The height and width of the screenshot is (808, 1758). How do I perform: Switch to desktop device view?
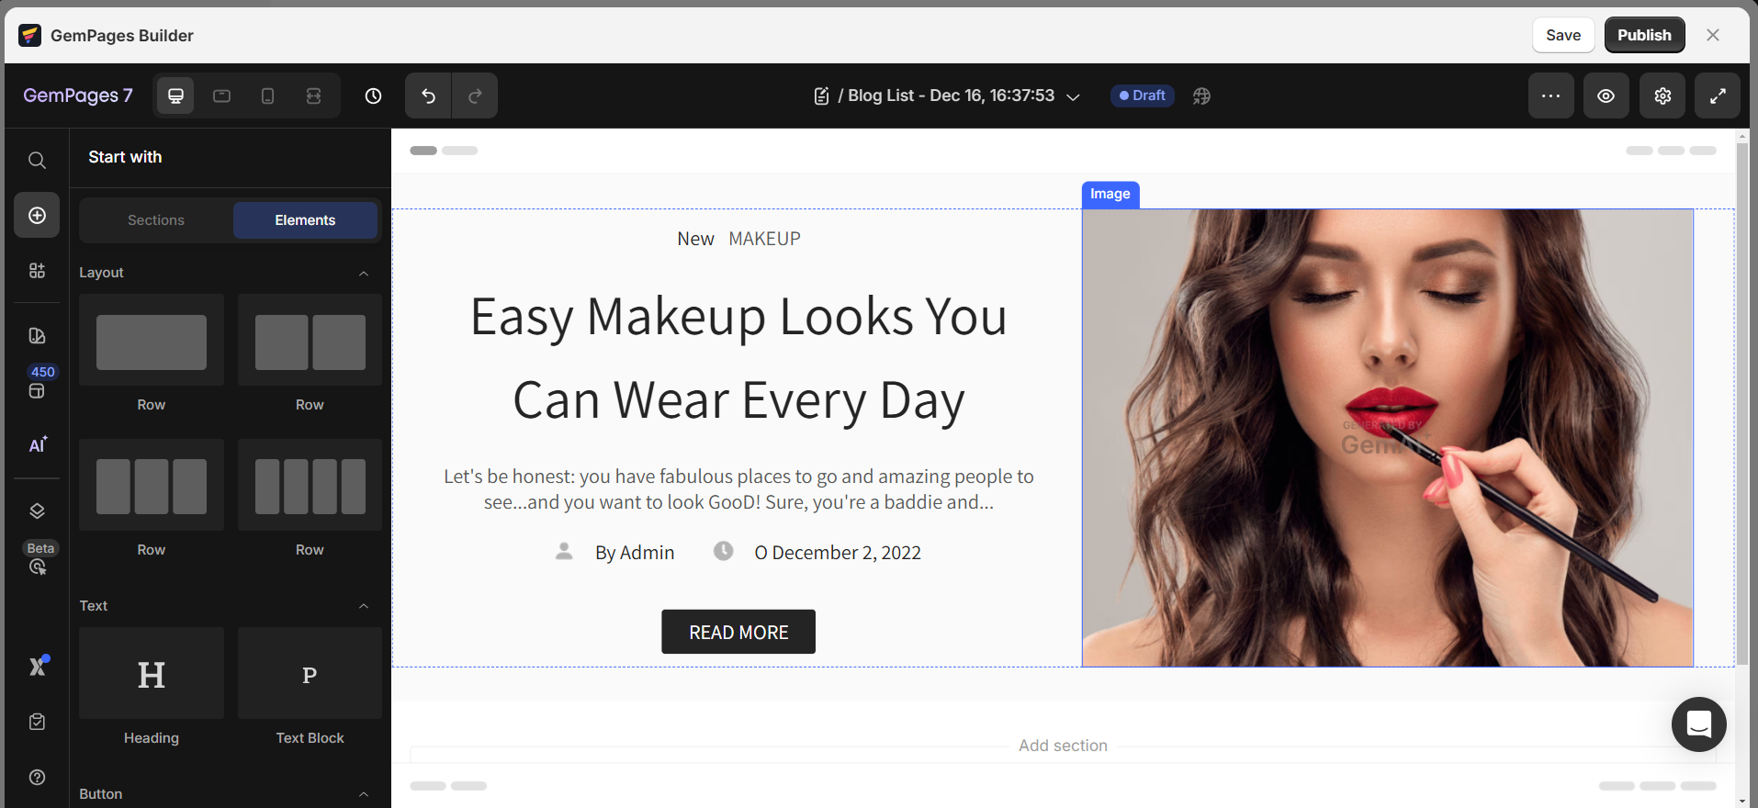175,95
